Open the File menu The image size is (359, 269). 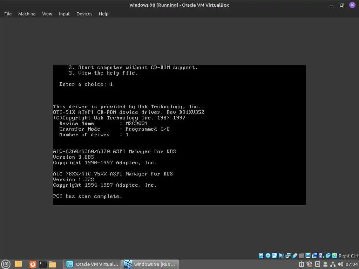[8, 14]
